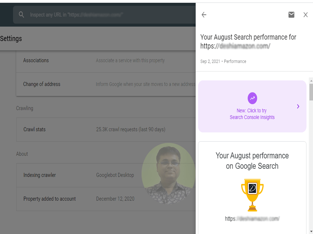Screen dimensions: 313x234
Task: Select the Indexing crawler row
Action: (x=106, y=175)
